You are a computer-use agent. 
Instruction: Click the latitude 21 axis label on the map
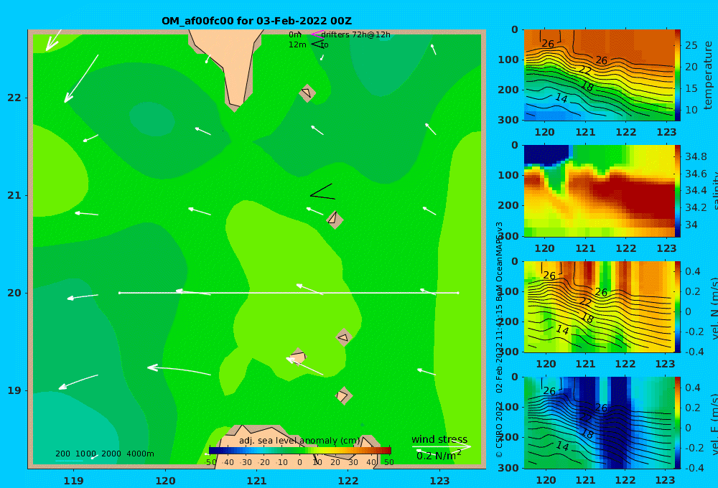(x=14, y=195)
